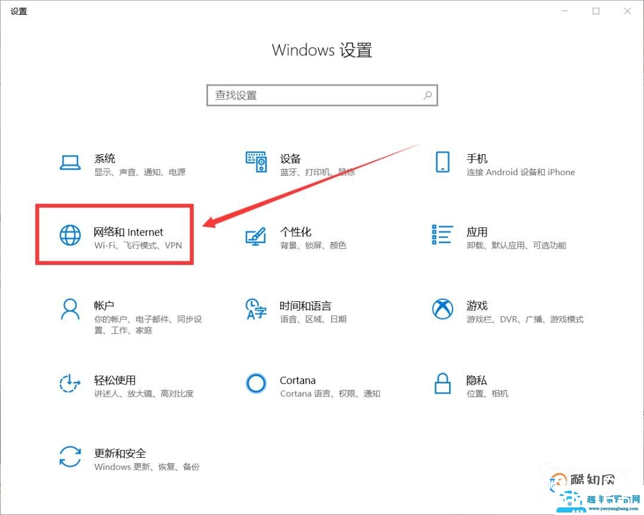
Task: Click the Apps list icon
Action: (442, 235)
